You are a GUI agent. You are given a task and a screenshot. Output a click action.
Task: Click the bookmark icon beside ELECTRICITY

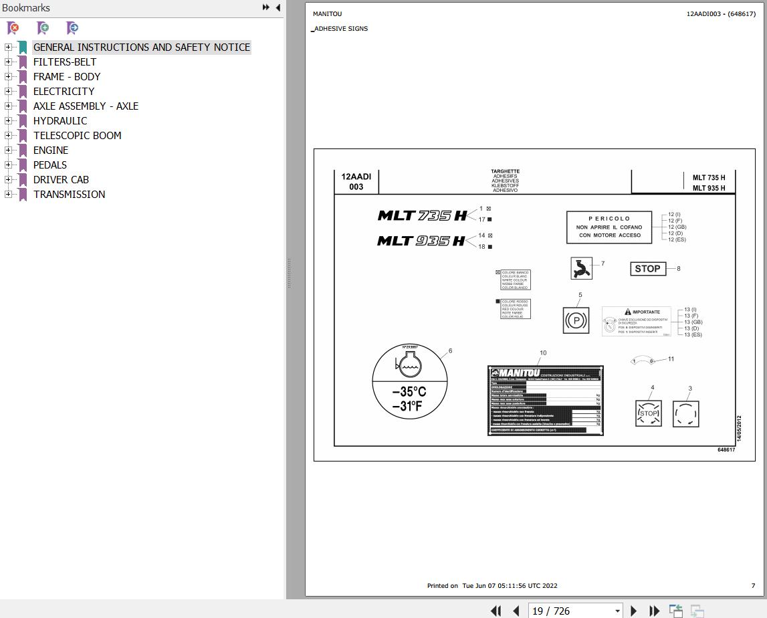pos(23,92)
